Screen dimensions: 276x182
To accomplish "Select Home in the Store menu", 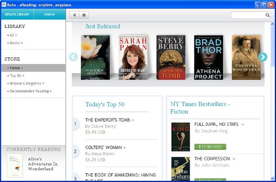I will [33, 68].
